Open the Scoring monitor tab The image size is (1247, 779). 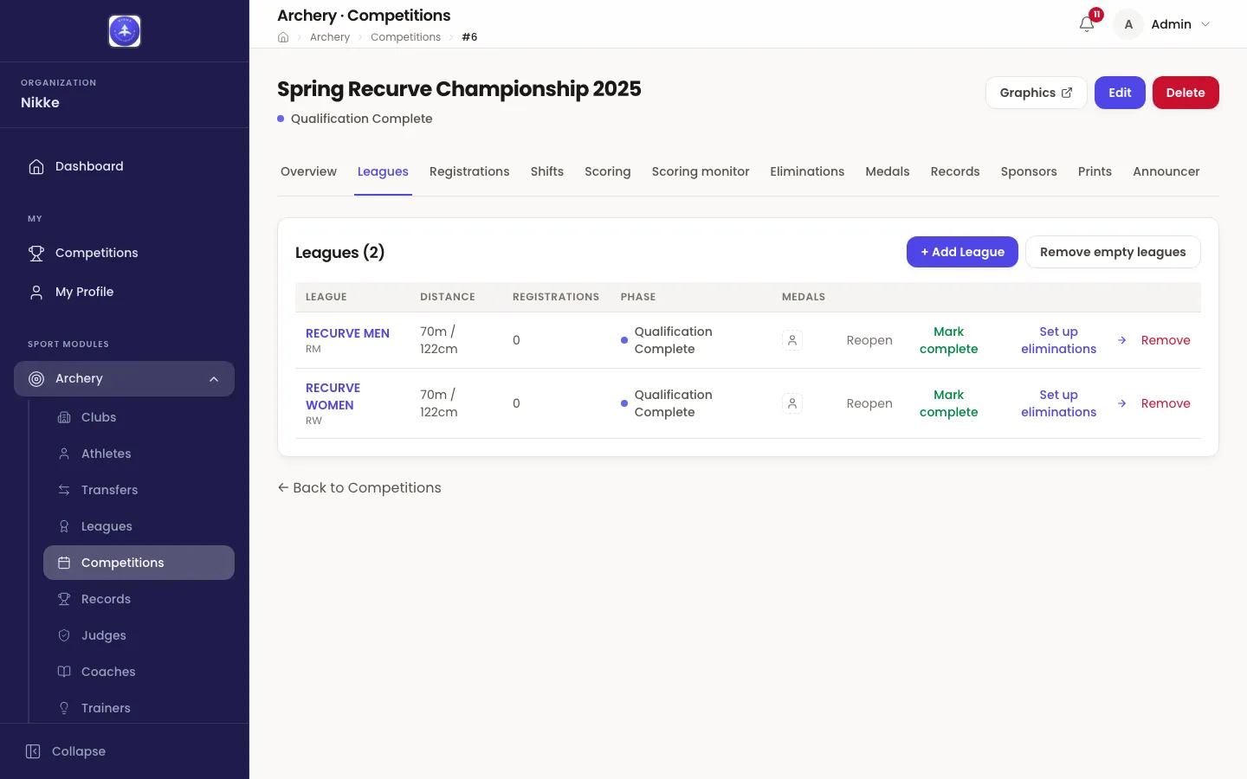(701, 171)
